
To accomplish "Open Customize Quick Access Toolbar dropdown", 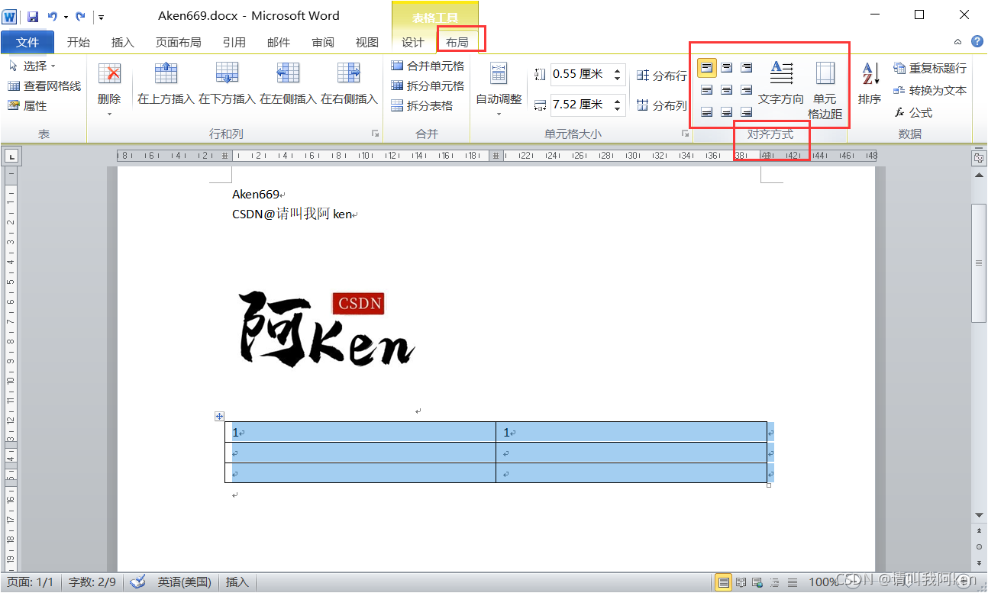I will point(102,17).
